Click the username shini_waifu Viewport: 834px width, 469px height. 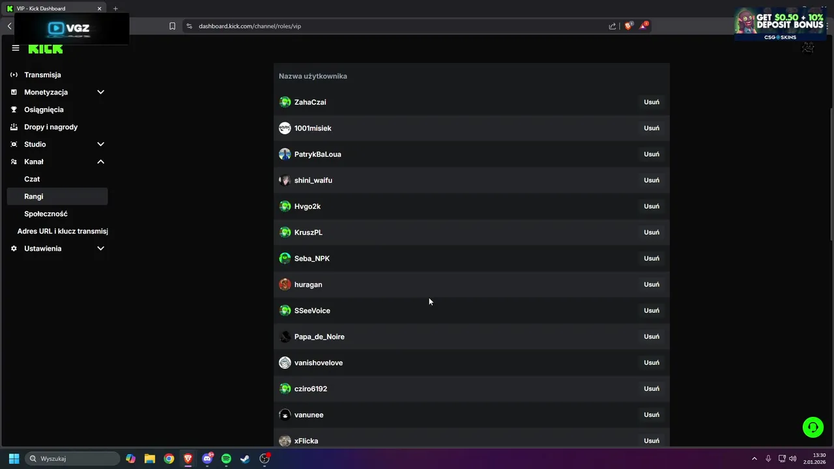pos(313,180)
